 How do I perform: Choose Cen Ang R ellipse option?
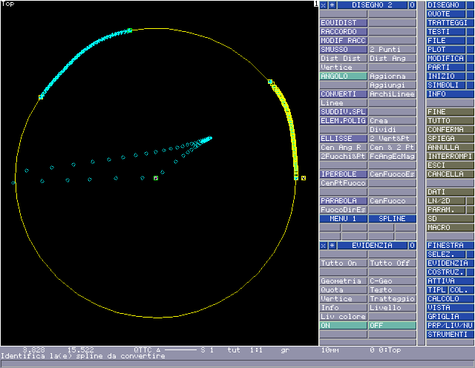[x=344, y=148]
